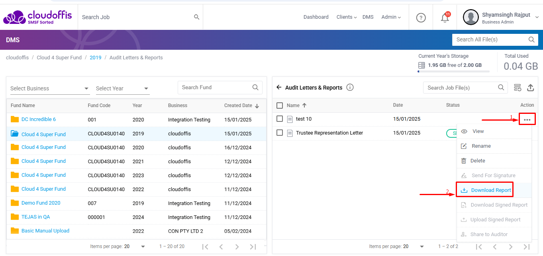The width and height of the screenshot is (543, 256).
Task: Click Basic Manual Upload folder icon
Action: pyautogui.click(x=15, y=231)
